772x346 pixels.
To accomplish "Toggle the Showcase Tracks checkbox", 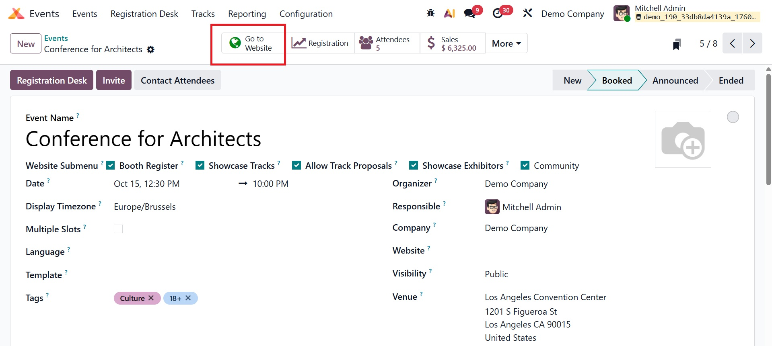I will pyautogui.click(x=200, y=166).
